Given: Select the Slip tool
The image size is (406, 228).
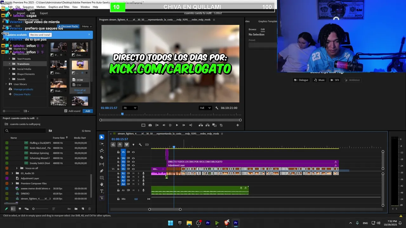Looking at the screenshot, I should (101, 164).
